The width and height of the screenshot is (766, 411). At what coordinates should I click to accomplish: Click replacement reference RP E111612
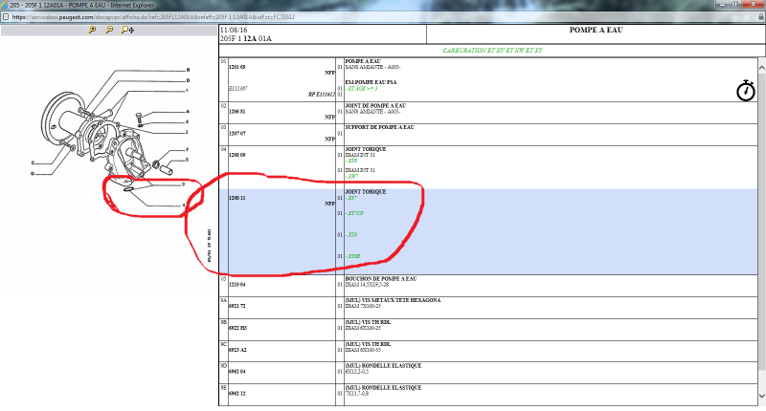click(321, 95)
